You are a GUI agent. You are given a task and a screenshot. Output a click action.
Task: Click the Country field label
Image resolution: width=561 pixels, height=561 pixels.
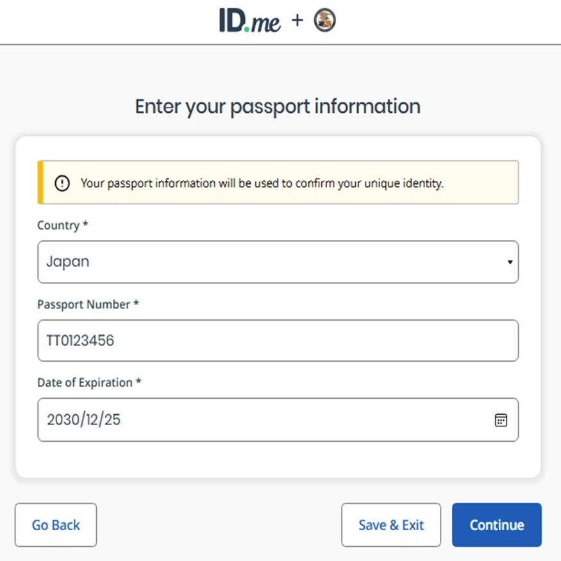(58, 226)
